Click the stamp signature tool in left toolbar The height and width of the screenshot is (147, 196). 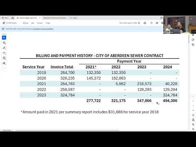point(4,63)
